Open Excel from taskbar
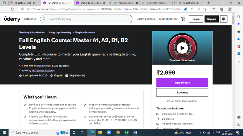Image resolution: width=243 pixels, height=136 pixels. (126, 132)
